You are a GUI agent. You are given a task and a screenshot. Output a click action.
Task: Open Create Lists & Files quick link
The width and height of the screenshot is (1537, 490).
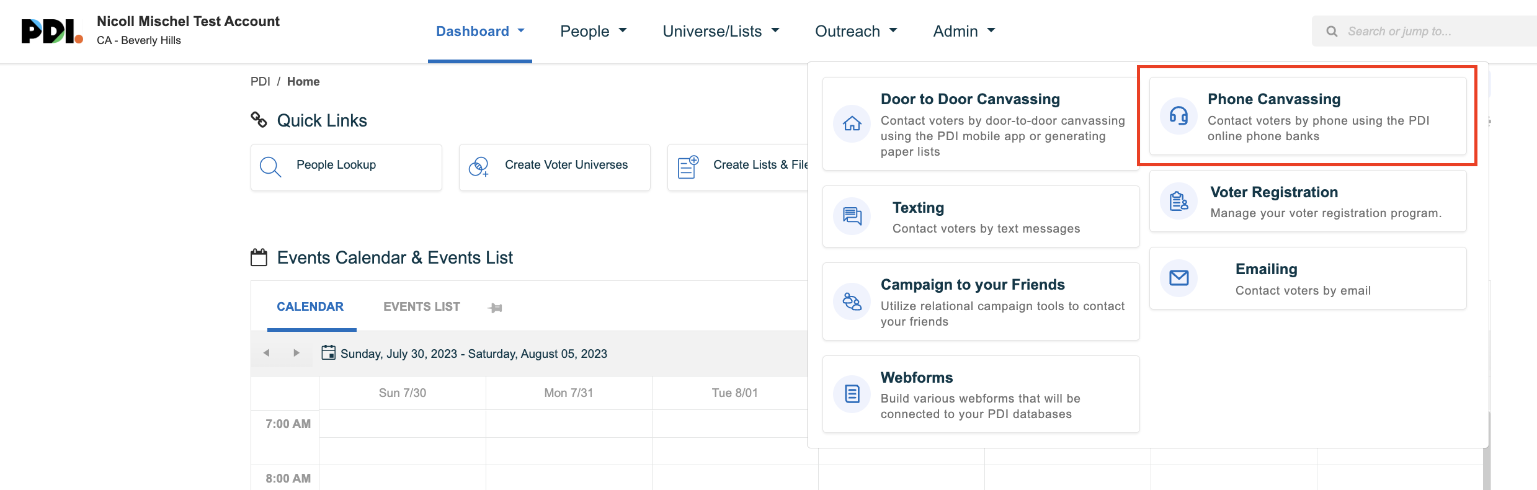coord(737,167)
